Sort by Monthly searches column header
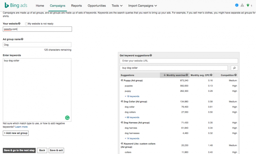256x154 pixels. [174, 75]
